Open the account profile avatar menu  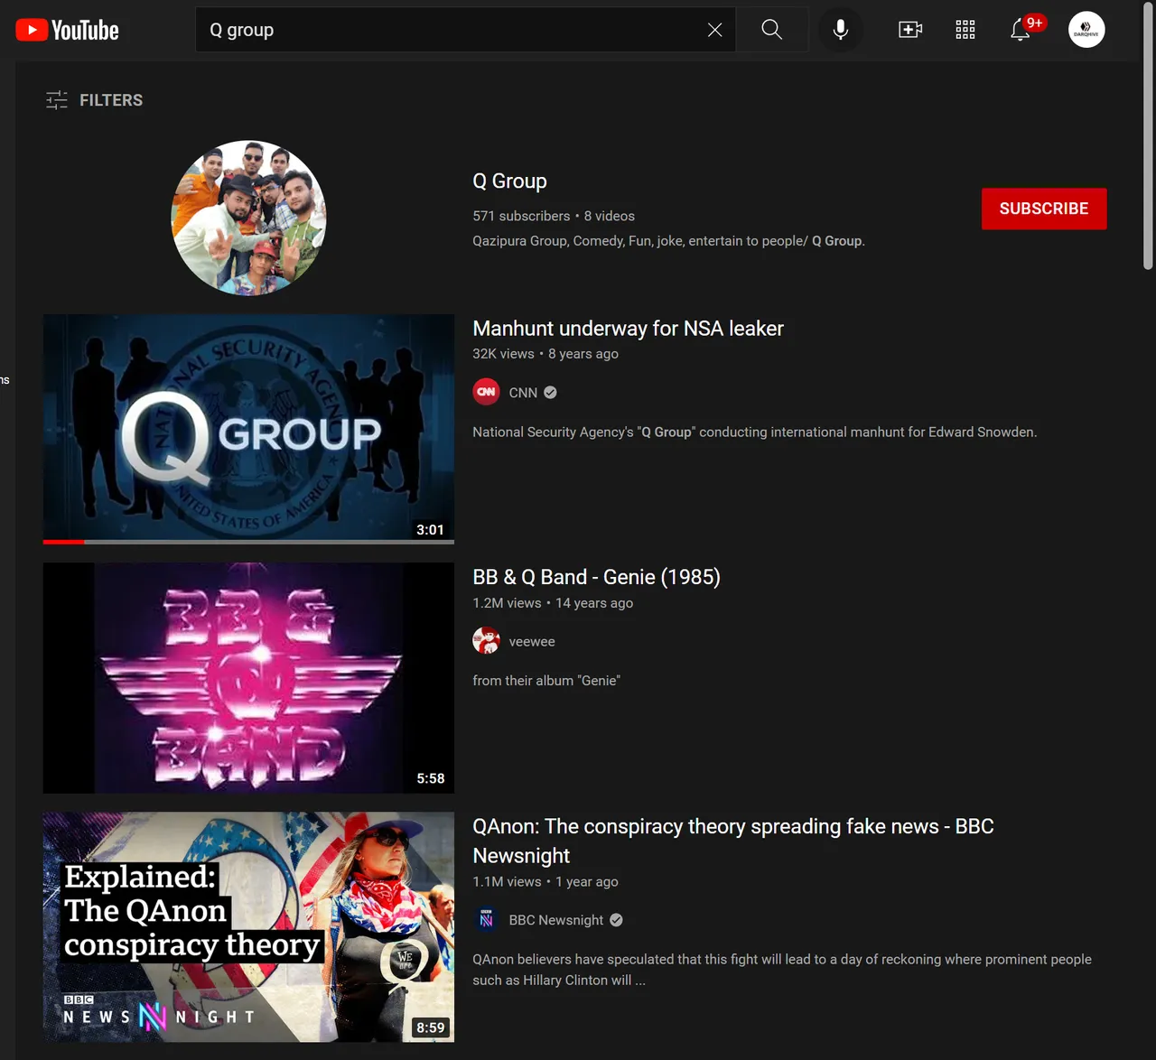pos(1086,30)
